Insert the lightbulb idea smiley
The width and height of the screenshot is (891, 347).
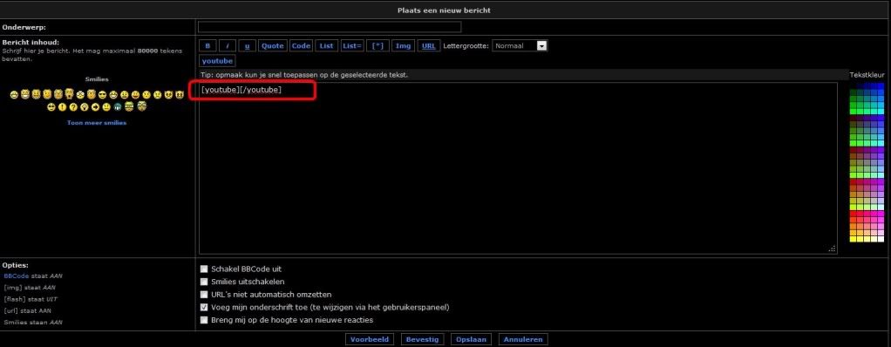[x=84, y=106]
